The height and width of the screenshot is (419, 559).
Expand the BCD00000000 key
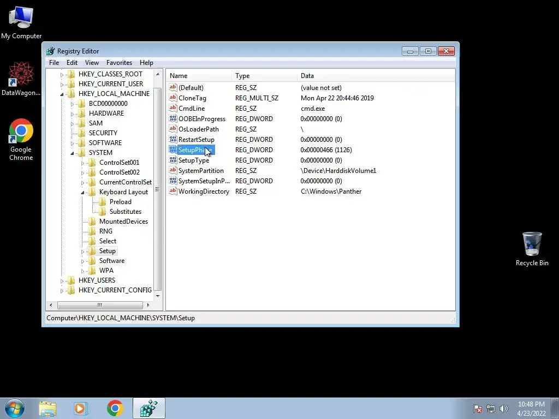click(x=72, y=104)
